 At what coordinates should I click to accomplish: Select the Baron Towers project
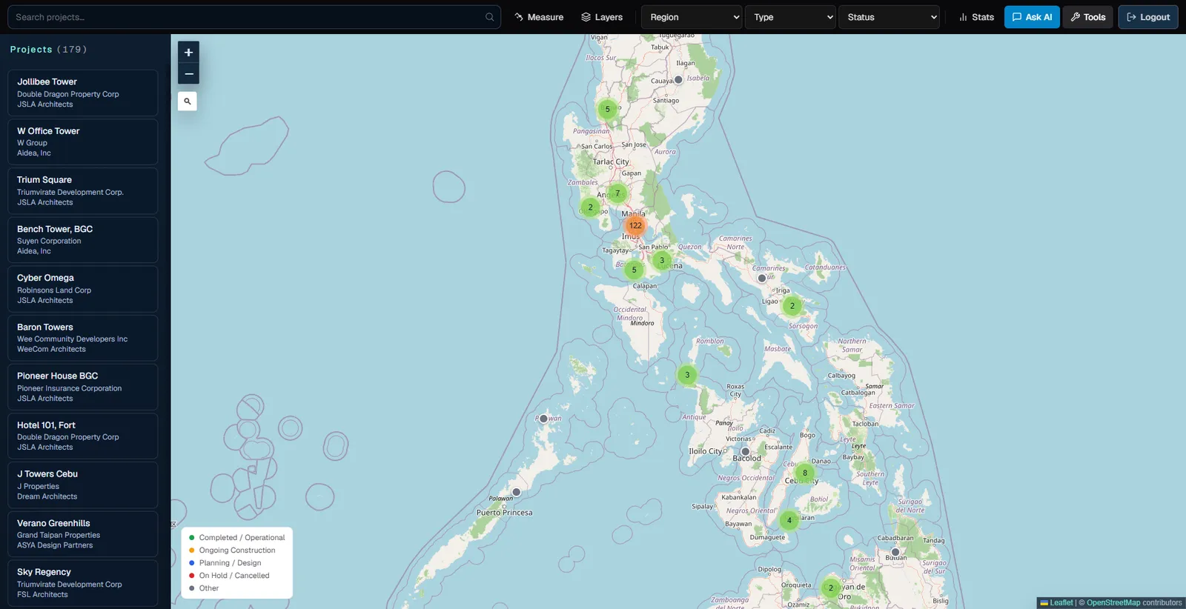click(83, 338)
